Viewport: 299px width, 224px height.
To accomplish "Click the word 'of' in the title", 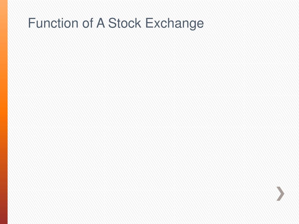I will [x=88, y=23].
